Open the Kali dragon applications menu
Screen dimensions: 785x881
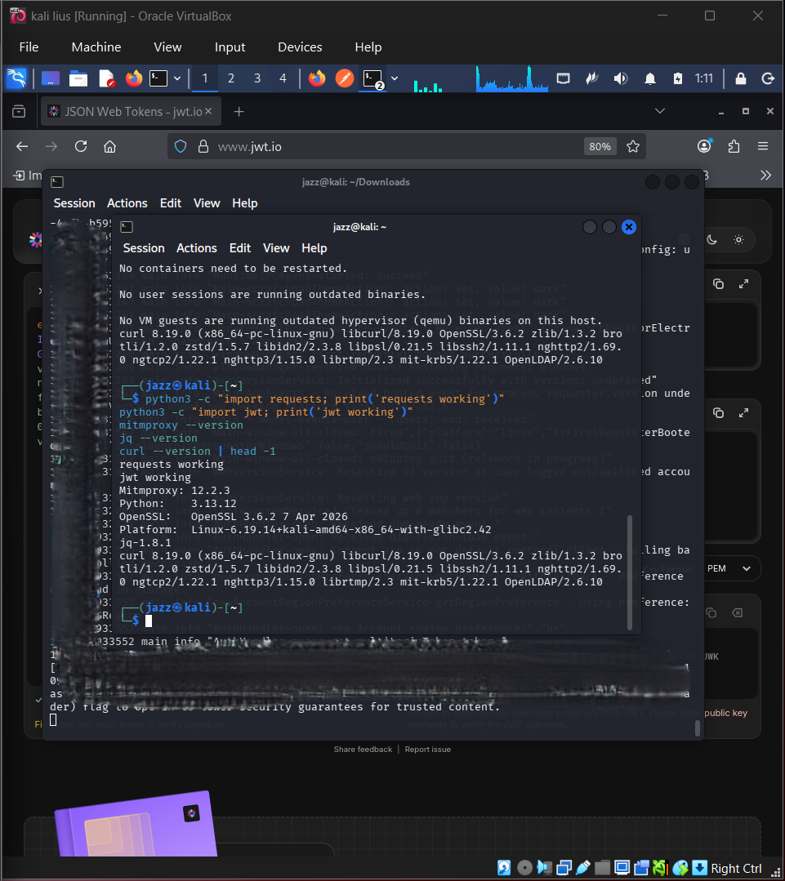(16, 78)
